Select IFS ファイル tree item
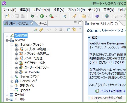Viewport: 127px width, 103px height. pos(27,86)
